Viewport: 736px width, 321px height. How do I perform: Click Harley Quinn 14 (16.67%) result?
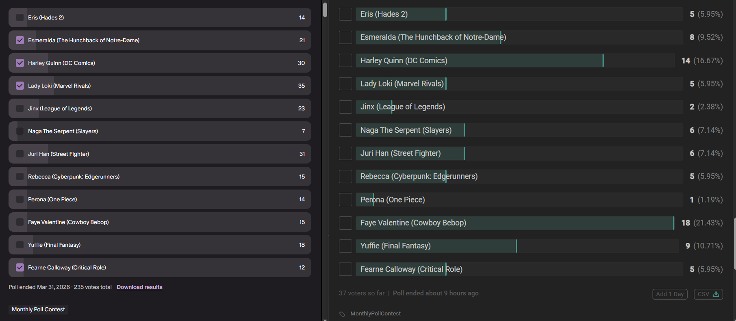click(702, 60)
